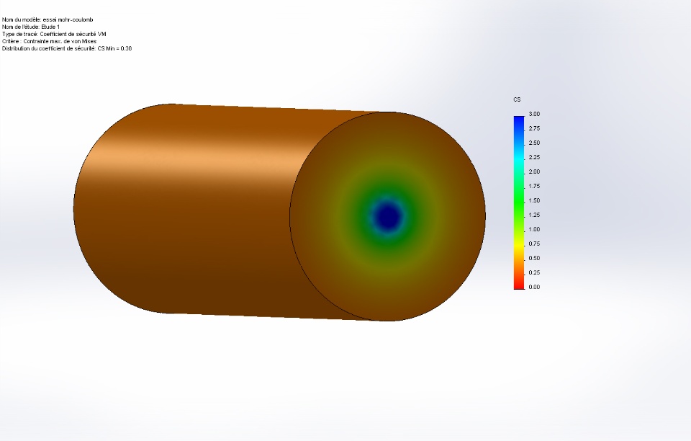The height and width of the screenshot is (441, 691).
Task: Select legend value 0.00
Action: pos(534,287)
